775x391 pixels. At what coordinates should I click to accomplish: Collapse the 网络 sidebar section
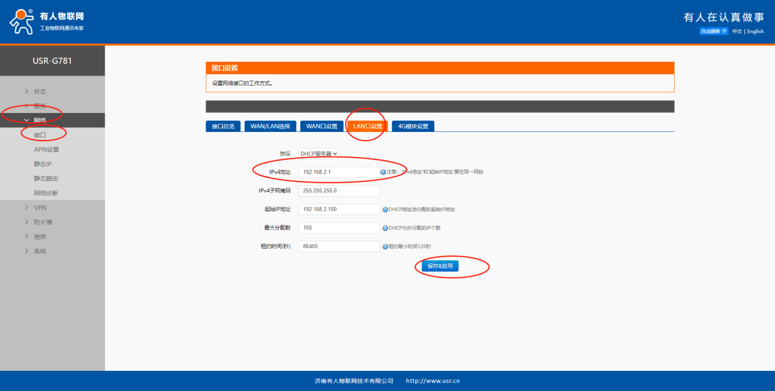(x=40, y=120)
